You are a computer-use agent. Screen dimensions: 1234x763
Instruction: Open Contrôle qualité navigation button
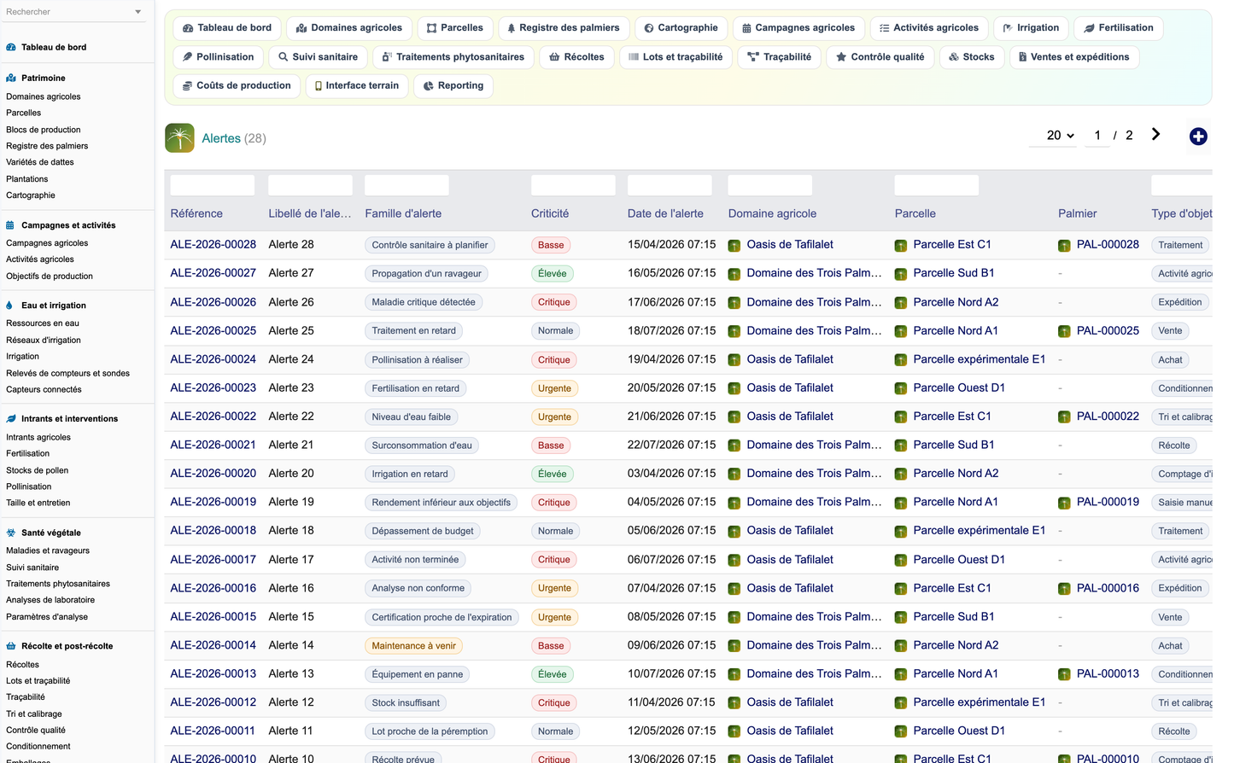point(880,57)
